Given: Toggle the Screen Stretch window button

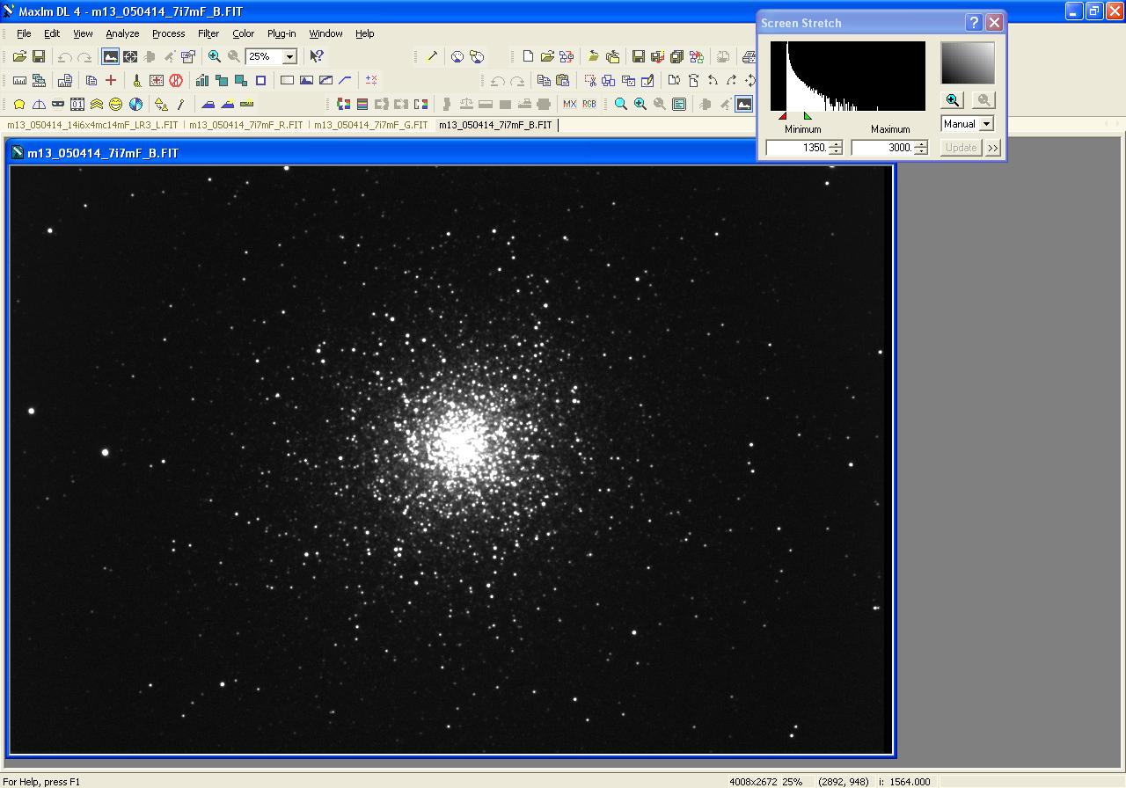Looking at the screenshot, I should pyautogui.click(x=110, y=56).
